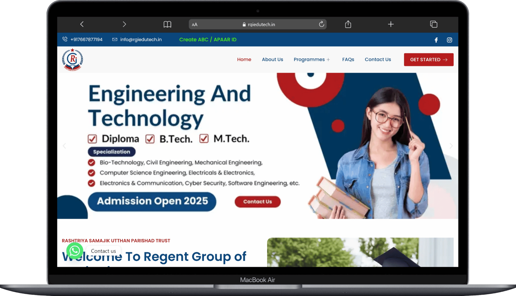This screenshot has width=516, height=296.
Task: Click the Admission Open 2025 banner button
Action: coord(152,201)
